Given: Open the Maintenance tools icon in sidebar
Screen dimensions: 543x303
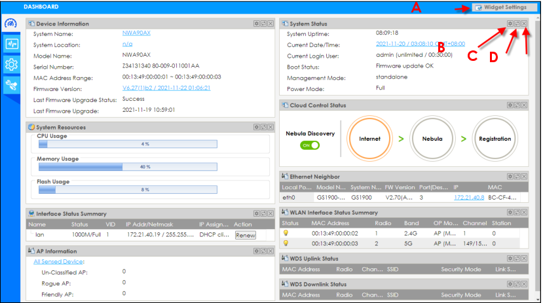Looking at the screenshot, I should click(10, 84).
